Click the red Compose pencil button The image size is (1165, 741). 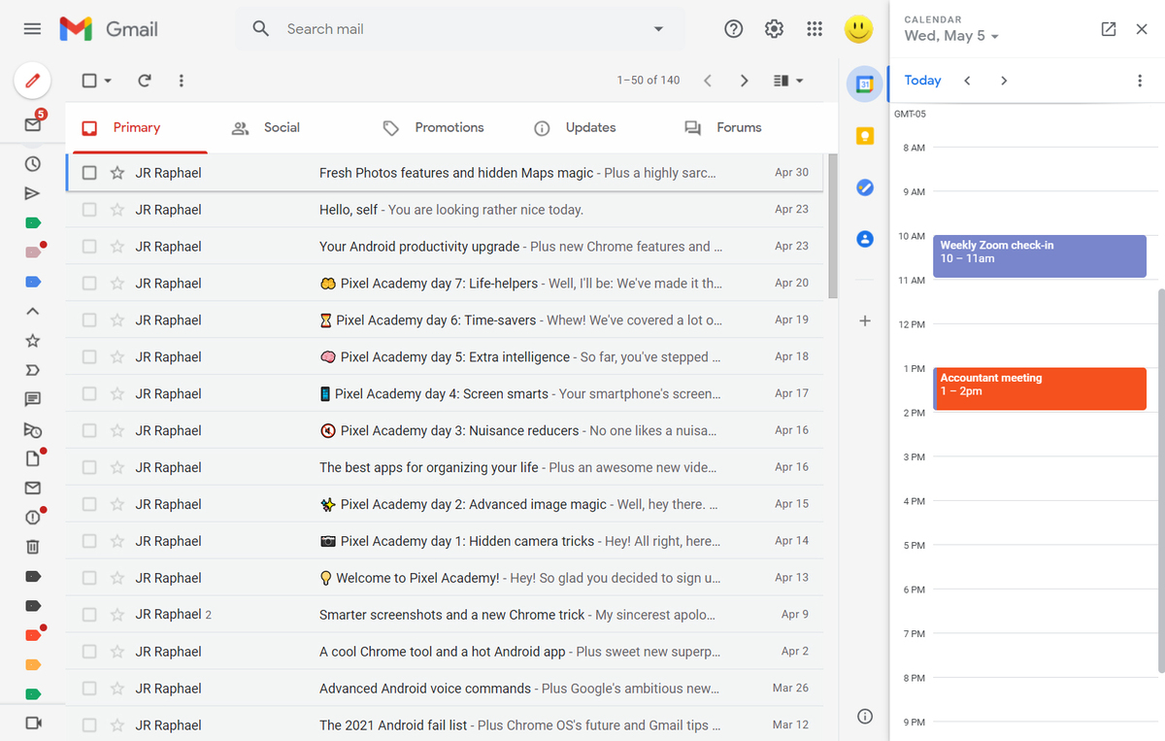[x=32, y=81]
